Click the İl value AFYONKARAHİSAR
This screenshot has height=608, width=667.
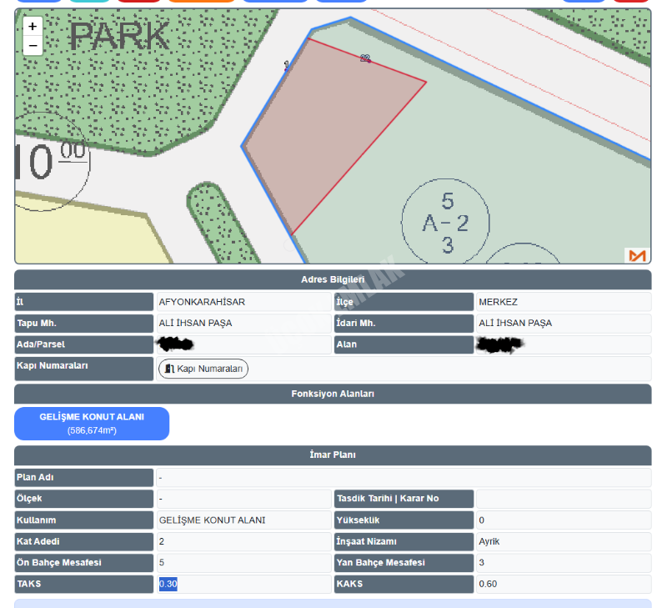click(202, 302)
